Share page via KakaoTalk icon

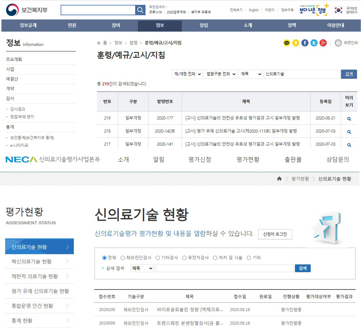click(x=287, y=43)
